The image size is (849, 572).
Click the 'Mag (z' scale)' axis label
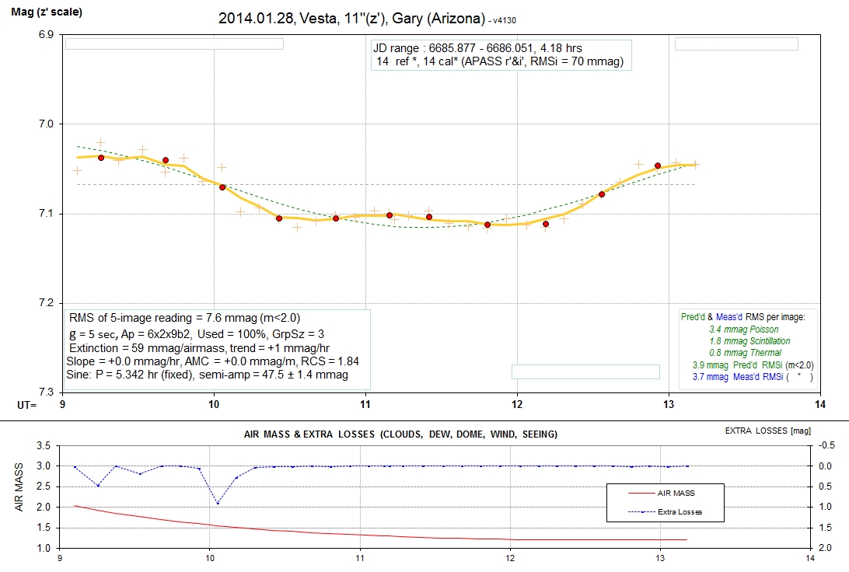[x=47, y=12]
